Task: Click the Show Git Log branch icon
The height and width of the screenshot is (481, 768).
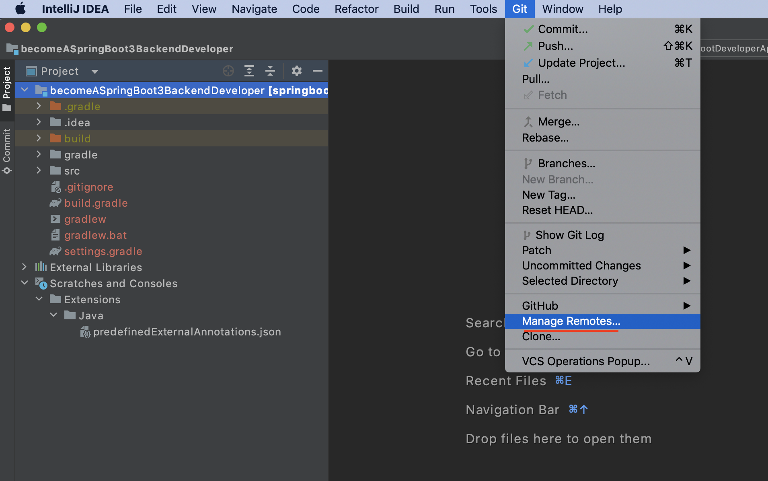Action: (x=527, y=235)
